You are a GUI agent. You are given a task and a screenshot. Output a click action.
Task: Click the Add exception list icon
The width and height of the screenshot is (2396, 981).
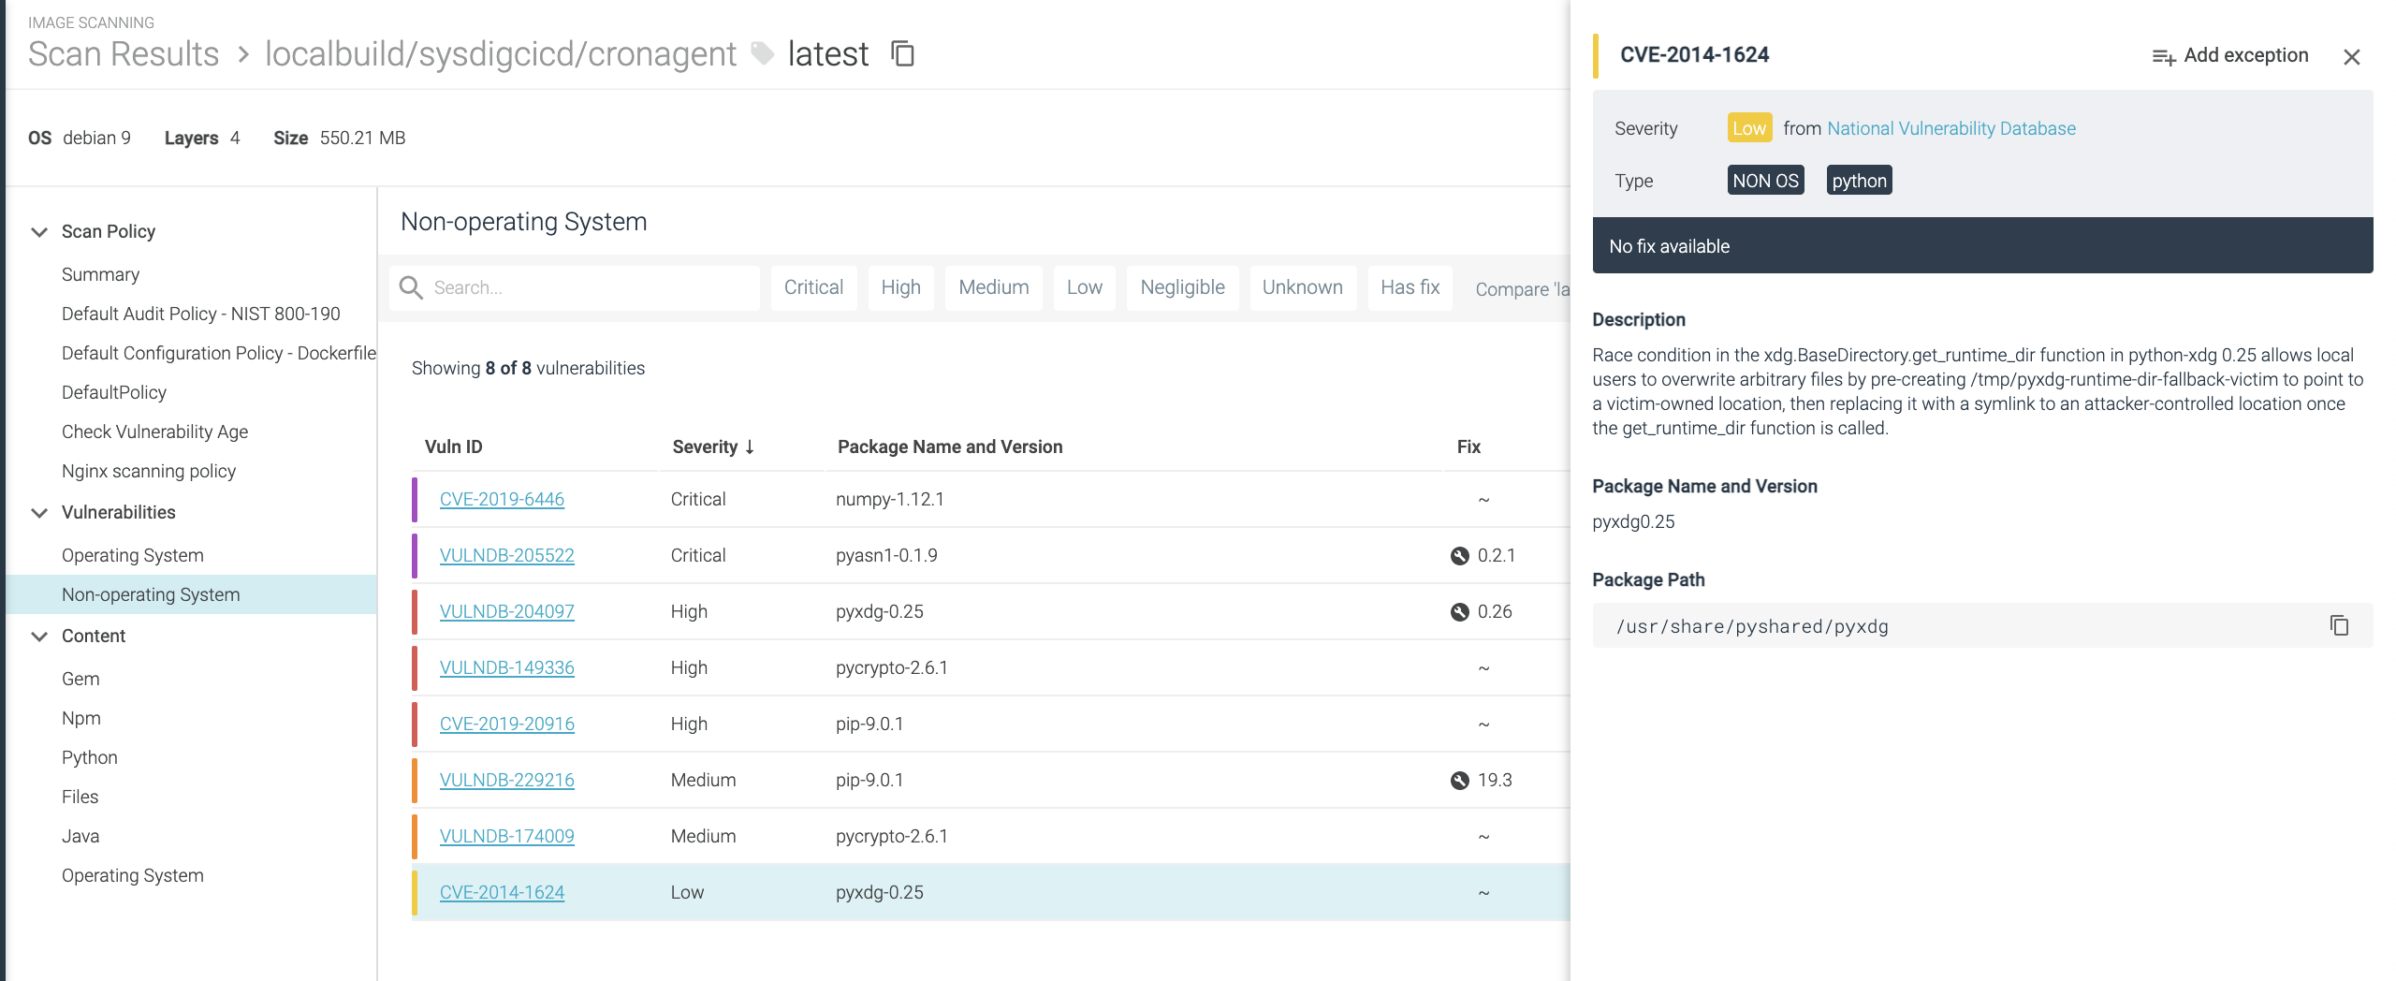[x=2163, y=57]
